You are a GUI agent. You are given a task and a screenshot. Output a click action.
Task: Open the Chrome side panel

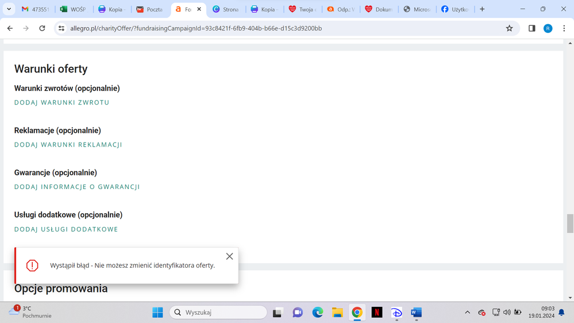click(x=531, y=28)
